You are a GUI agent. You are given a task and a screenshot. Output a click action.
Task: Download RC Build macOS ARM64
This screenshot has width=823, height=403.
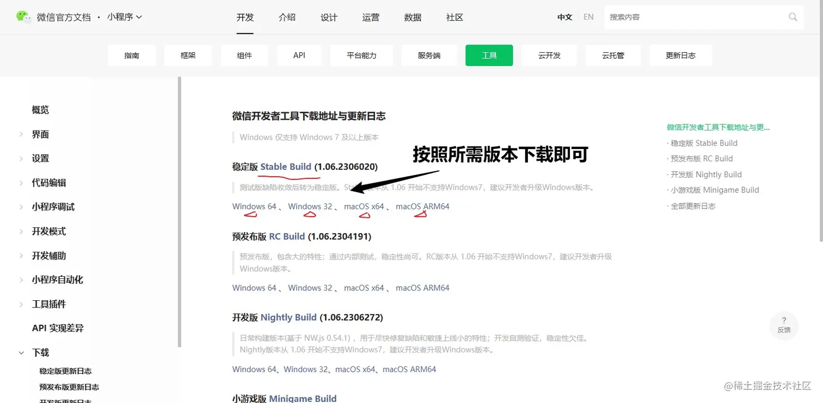click(422, 288)
